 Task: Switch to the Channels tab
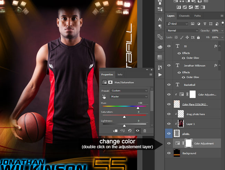click(x=184, y=16)
